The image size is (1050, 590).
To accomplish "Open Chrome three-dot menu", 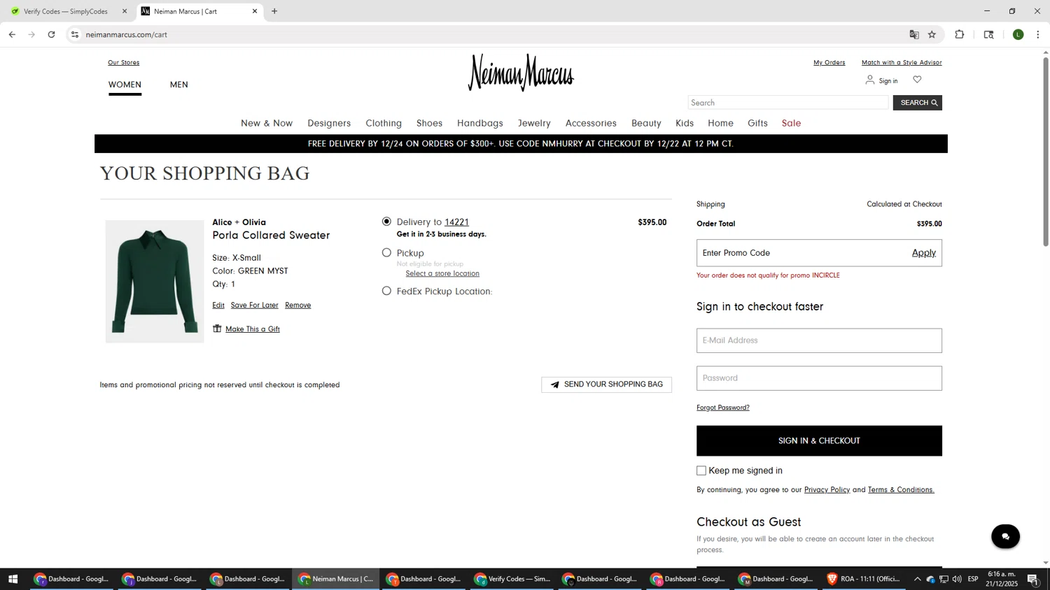I will pyautogui.click(x=1037, y=34).
